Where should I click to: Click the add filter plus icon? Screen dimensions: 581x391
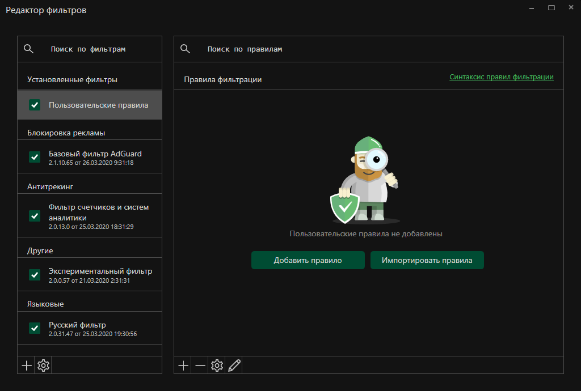click(26, 365)
